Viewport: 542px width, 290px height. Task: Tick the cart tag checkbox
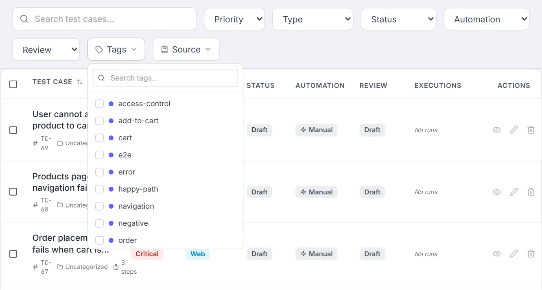click(x=99, y=138)
